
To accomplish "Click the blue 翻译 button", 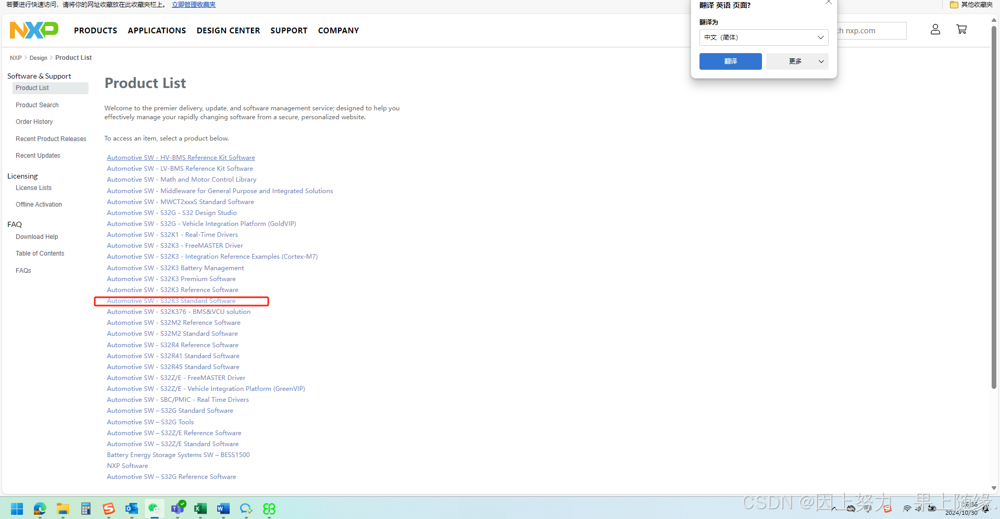I will [730, 61].
